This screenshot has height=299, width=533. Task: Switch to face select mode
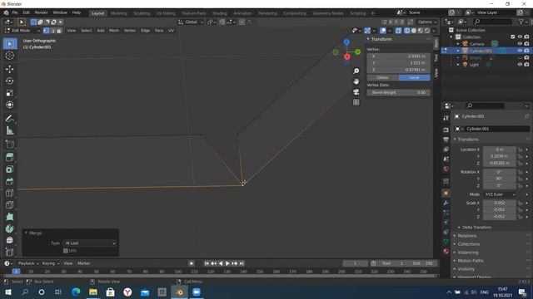(59, 31)
